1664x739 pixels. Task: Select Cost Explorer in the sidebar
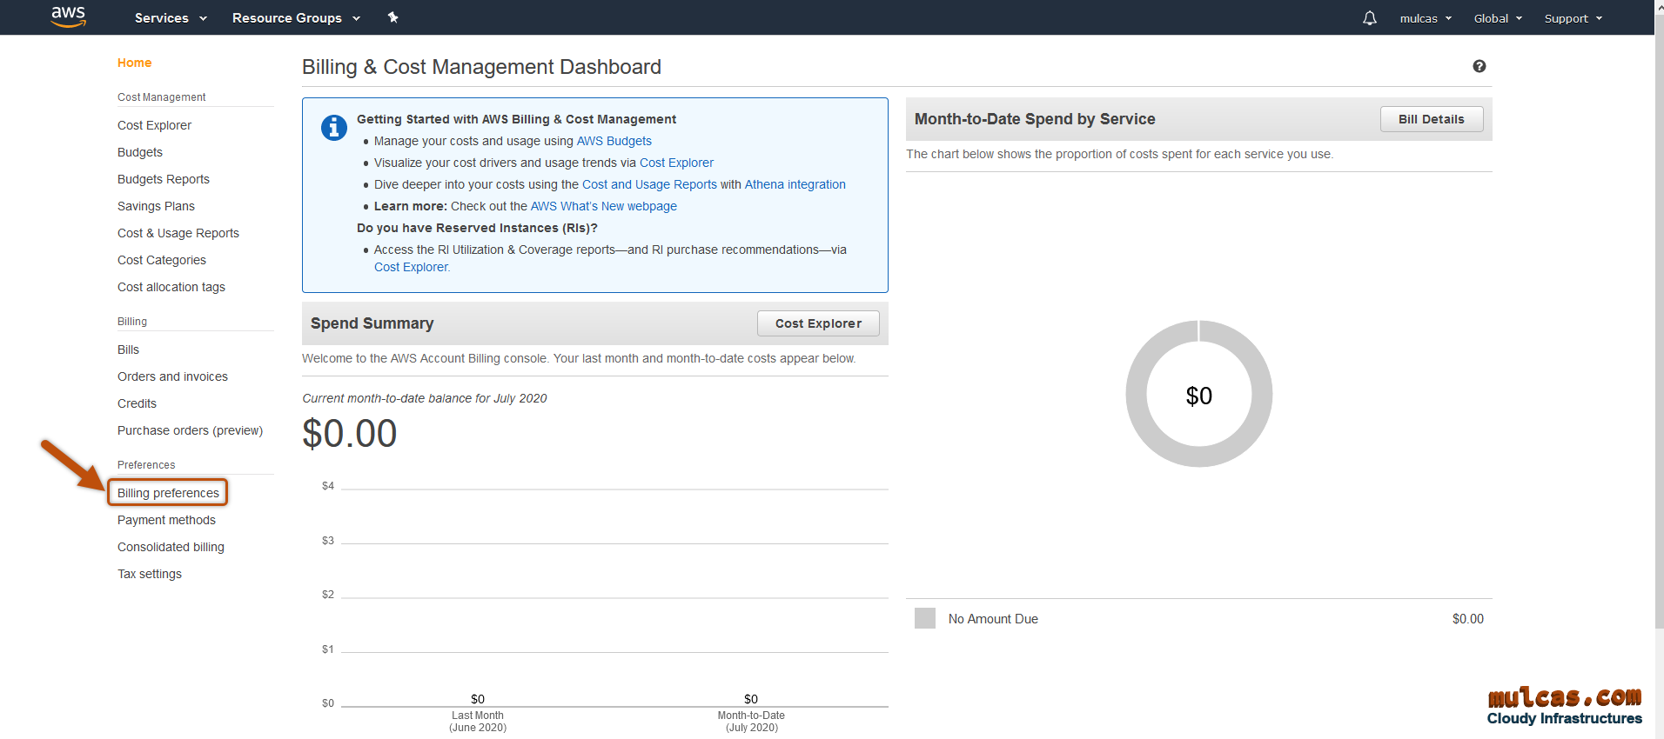click(x=154, y=125)
